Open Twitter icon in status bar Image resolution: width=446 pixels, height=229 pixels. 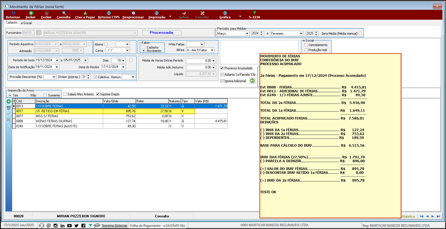coord(76,226)
